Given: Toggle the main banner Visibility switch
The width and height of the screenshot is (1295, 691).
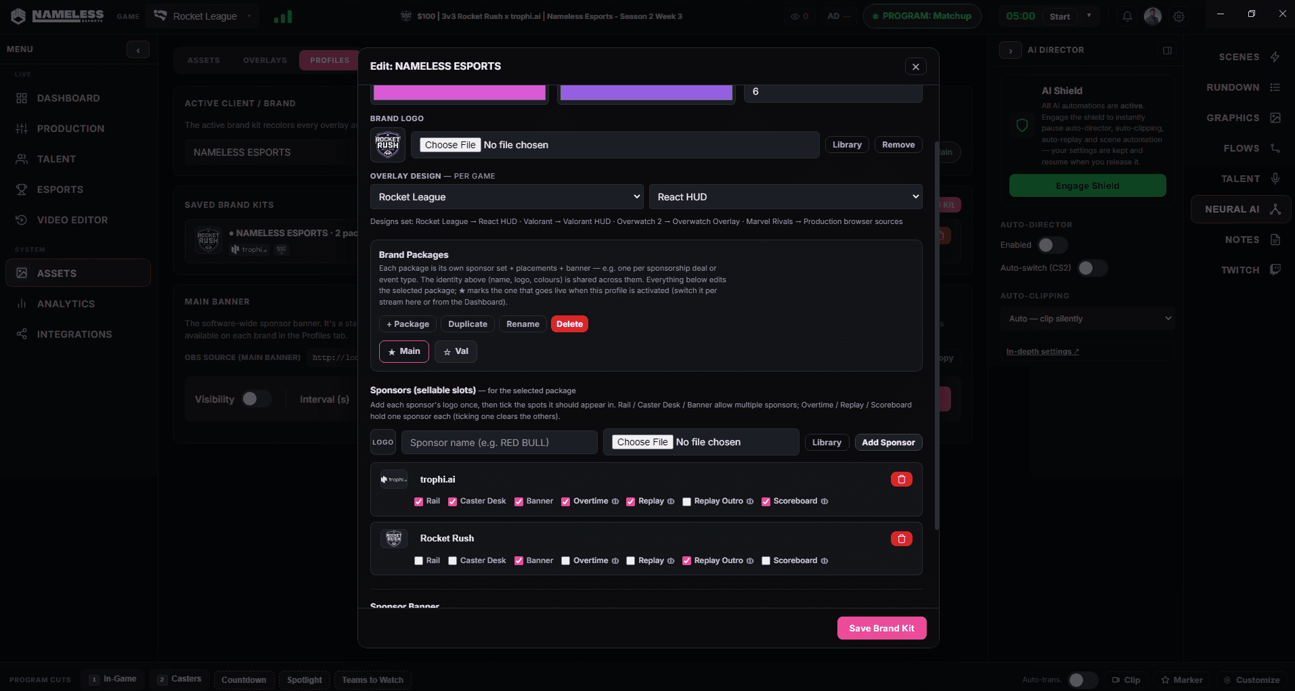Looking at the screenshot, I should (x=257, y=399).
